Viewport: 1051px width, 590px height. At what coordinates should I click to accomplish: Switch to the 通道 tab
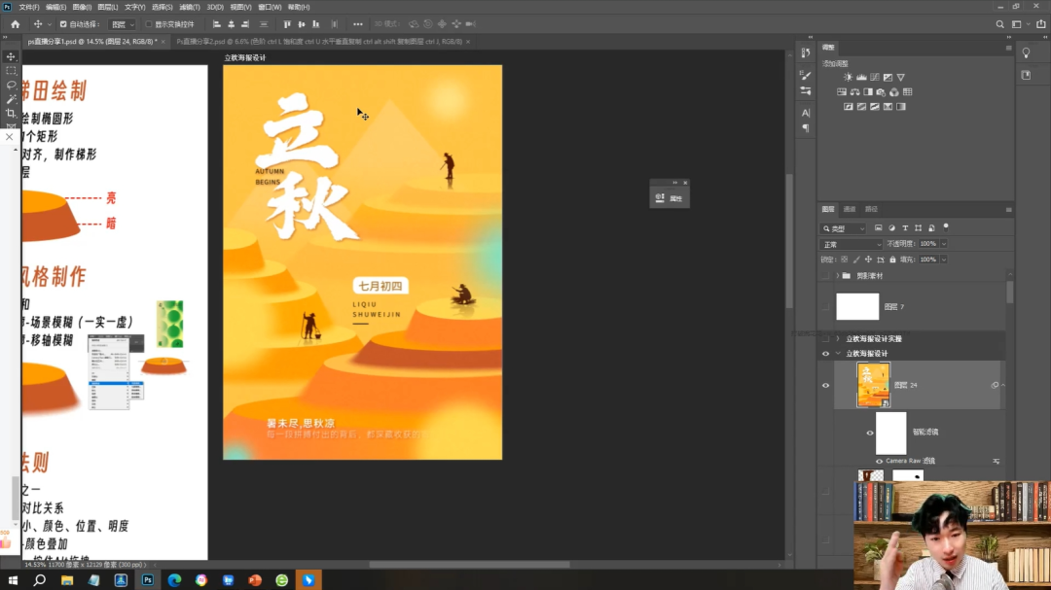[850, 209]
